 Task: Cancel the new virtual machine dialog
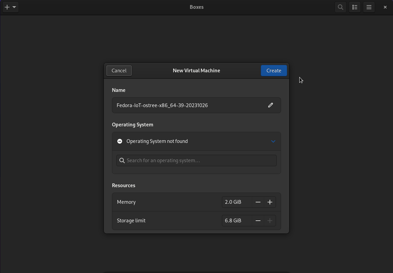[x=119, y=71]
